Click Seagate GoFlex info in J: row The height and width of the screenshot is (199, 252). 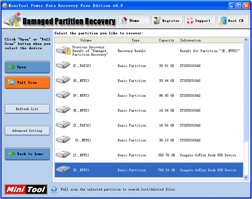coord(208,155)
